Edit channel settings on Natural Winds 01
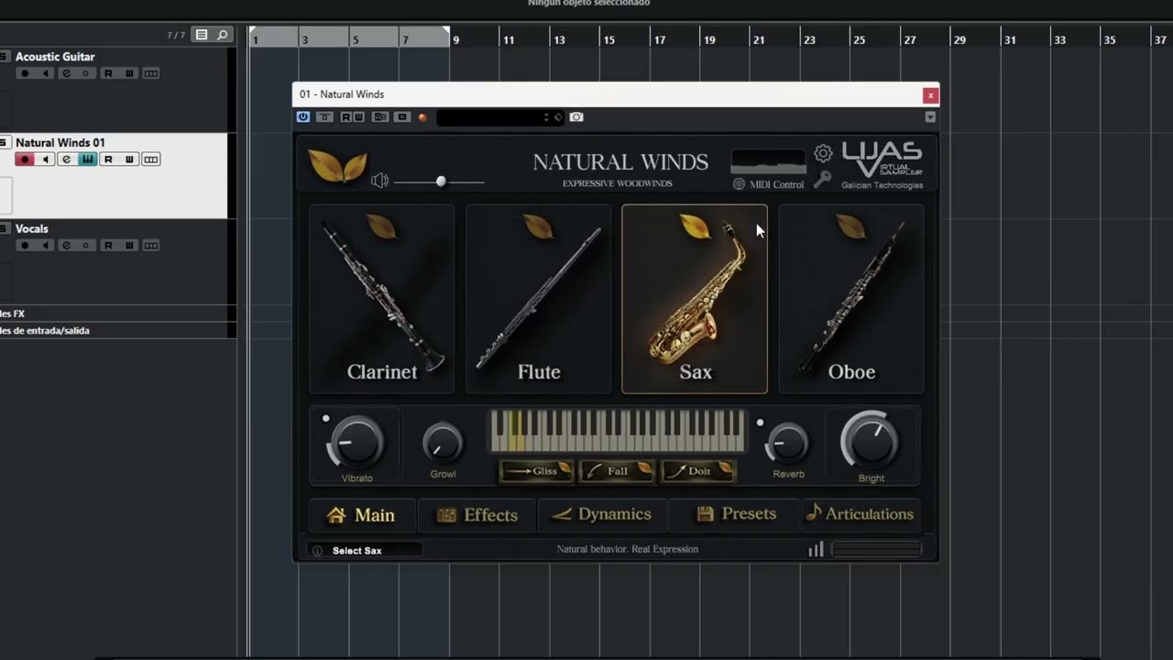The image size is (1173, 660). pos(66,159)
